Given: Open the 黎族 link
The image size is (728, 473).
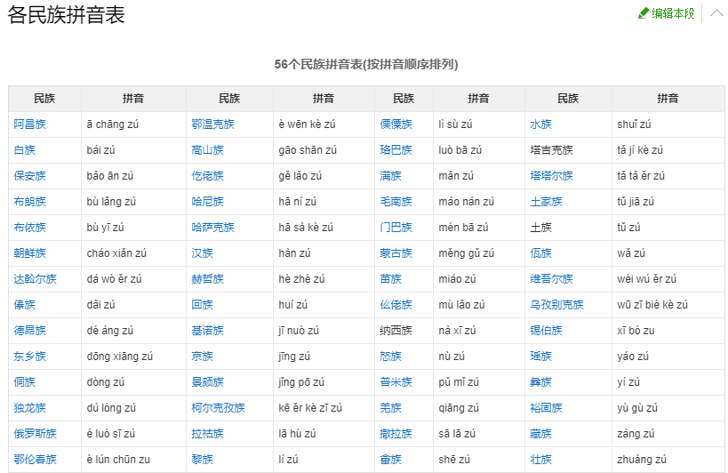Looking at the screenshot, I should (x=203, y=460).
